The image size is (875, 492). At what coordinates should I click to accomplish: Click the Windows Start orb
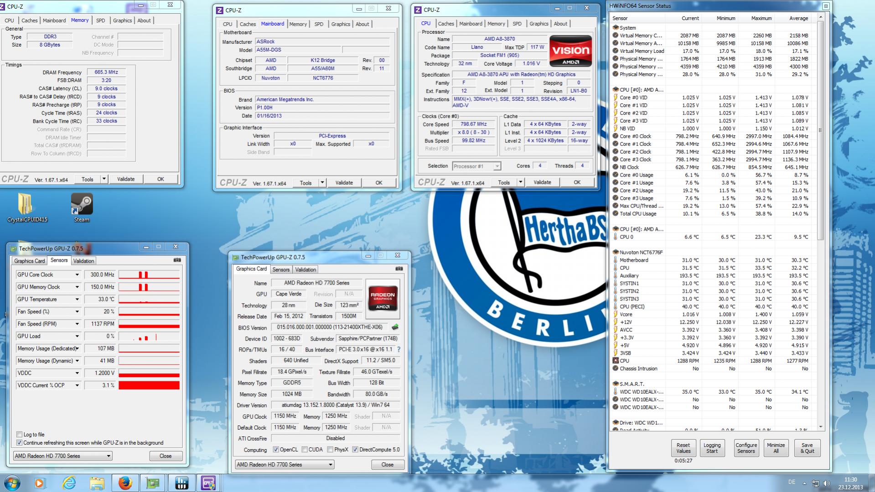pyautogui.click(x=12, y=483)
